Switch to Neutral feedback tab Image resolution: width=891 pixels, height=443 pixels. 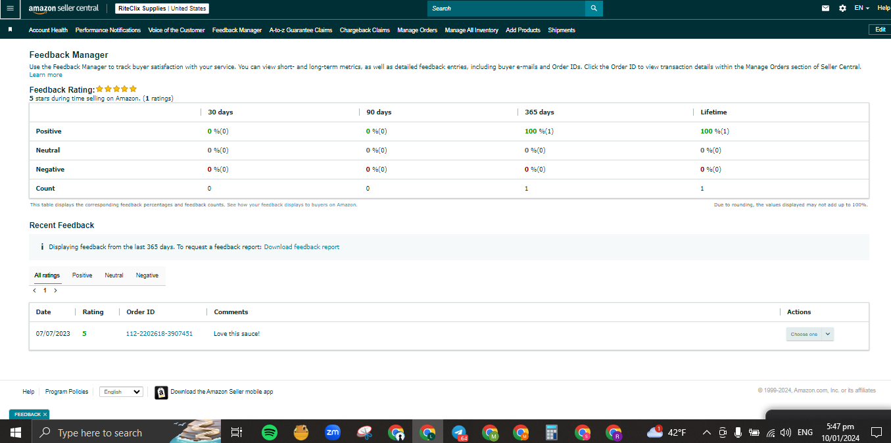coord(114,275)
